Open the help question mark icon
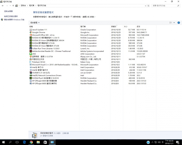The image size is (182, 145). pyautogui.click(x=179, y=23)
